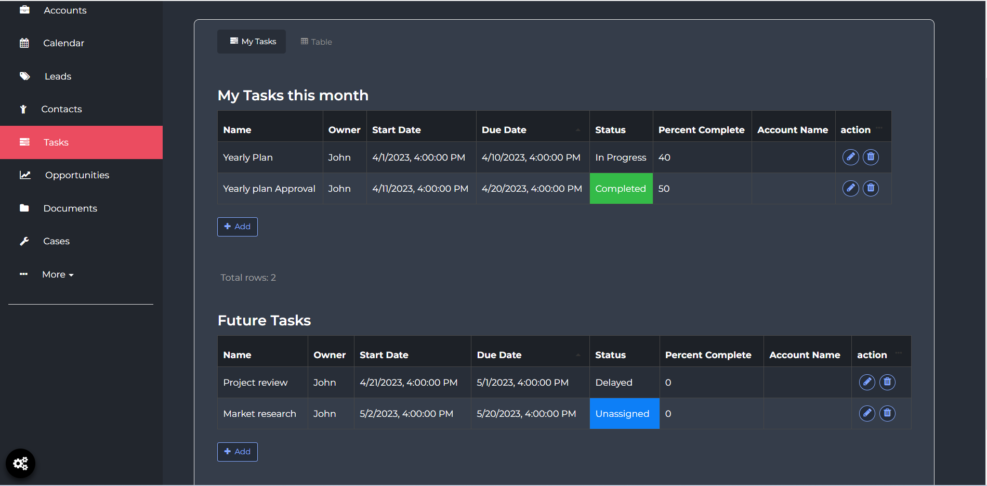This screenshot has height=486, width=987.
Task: Click percent complete value 40
Action: pyautogui.click(x=664, y=157)
